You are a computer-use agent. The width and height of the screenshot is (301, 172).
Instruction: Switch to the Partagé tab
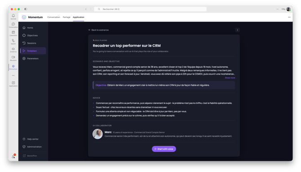coord(66,17)
